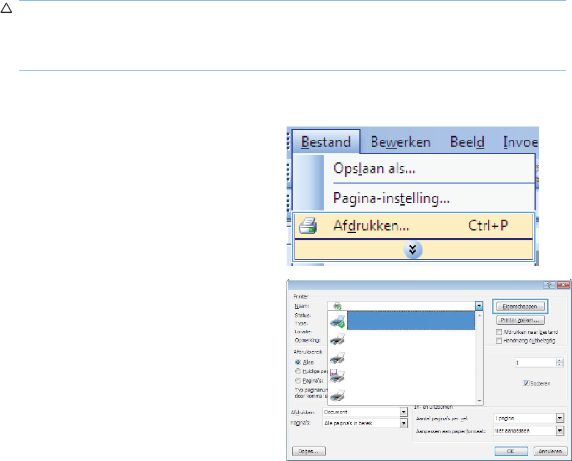Expand the full Bestand menu with double chevron
Viewport: 572px width, 461px height.
coord(413,250)
